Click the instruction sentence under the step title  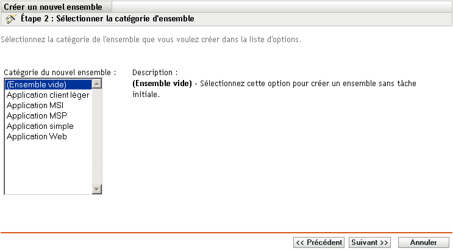pyautogui.click(x=151, y=40)
